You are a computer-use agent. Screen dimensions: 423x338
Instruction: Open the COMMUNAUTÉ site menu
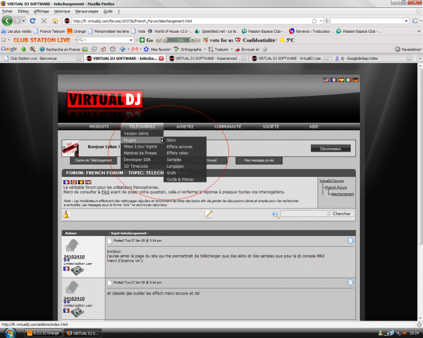point(228,126)
